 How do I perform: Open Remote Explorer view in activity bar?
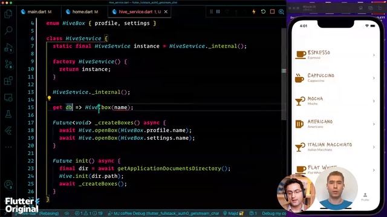(8, 98)
